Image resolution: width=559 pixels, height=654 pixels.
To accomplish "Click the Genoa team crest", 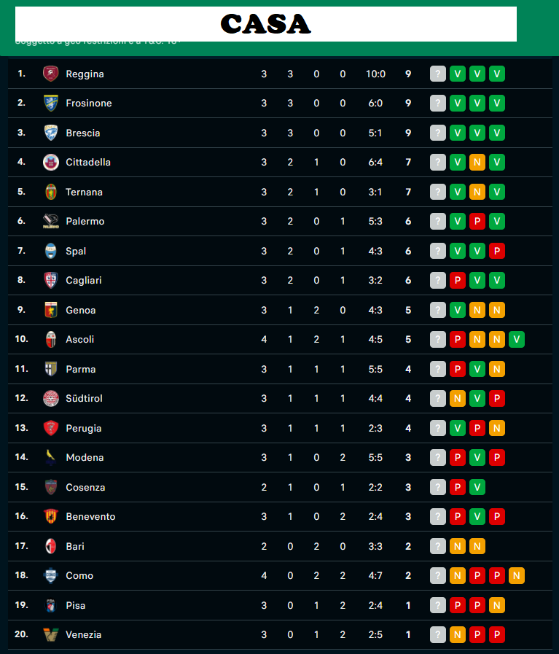I will click(x=51, y=310).
